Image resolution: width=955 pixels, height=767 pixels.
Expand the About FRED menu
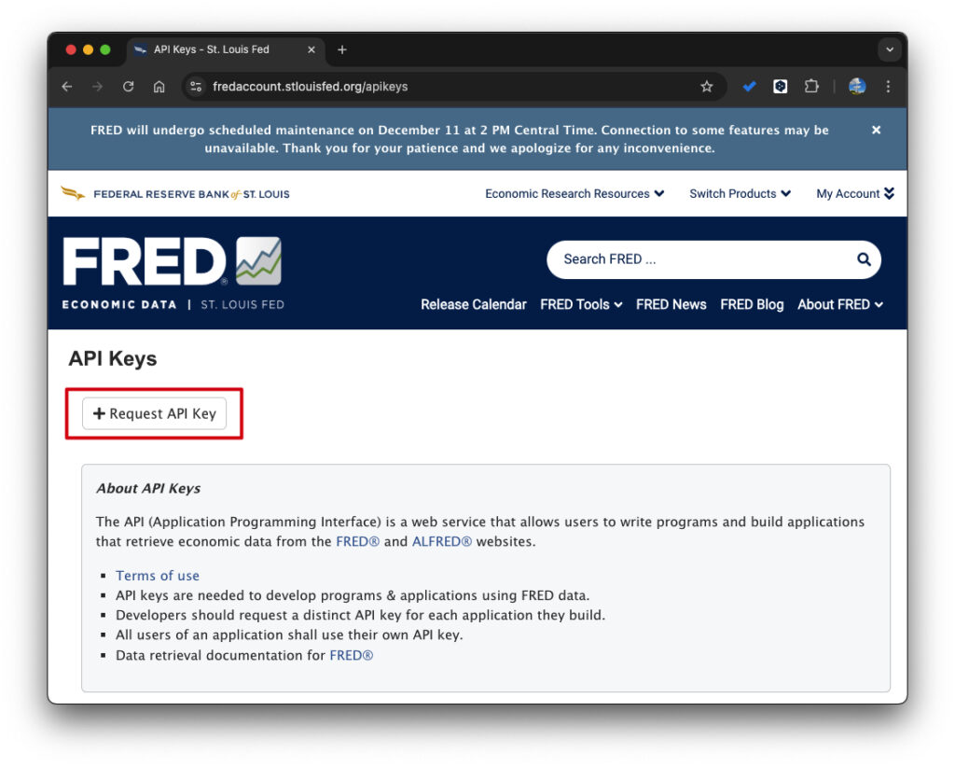coord(840,304)
